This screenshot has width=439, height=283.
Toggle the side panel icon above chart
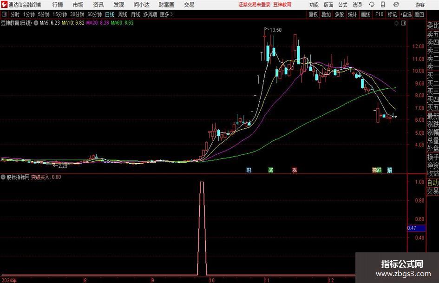[403, 23]
